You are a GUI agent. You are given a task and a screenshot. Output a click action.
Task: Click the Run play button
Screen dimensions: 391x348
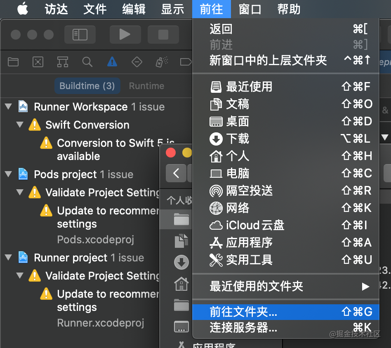[x=125, y=35]
